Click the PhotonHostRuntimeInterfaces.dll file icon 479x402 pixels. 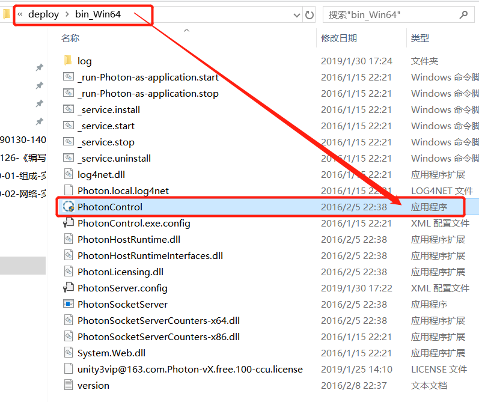pyautogui.click(x=69, y=255)
